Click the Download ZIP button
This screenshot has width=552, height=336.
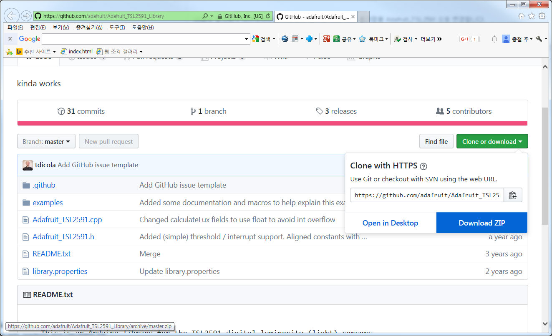(x=482, y=223)
